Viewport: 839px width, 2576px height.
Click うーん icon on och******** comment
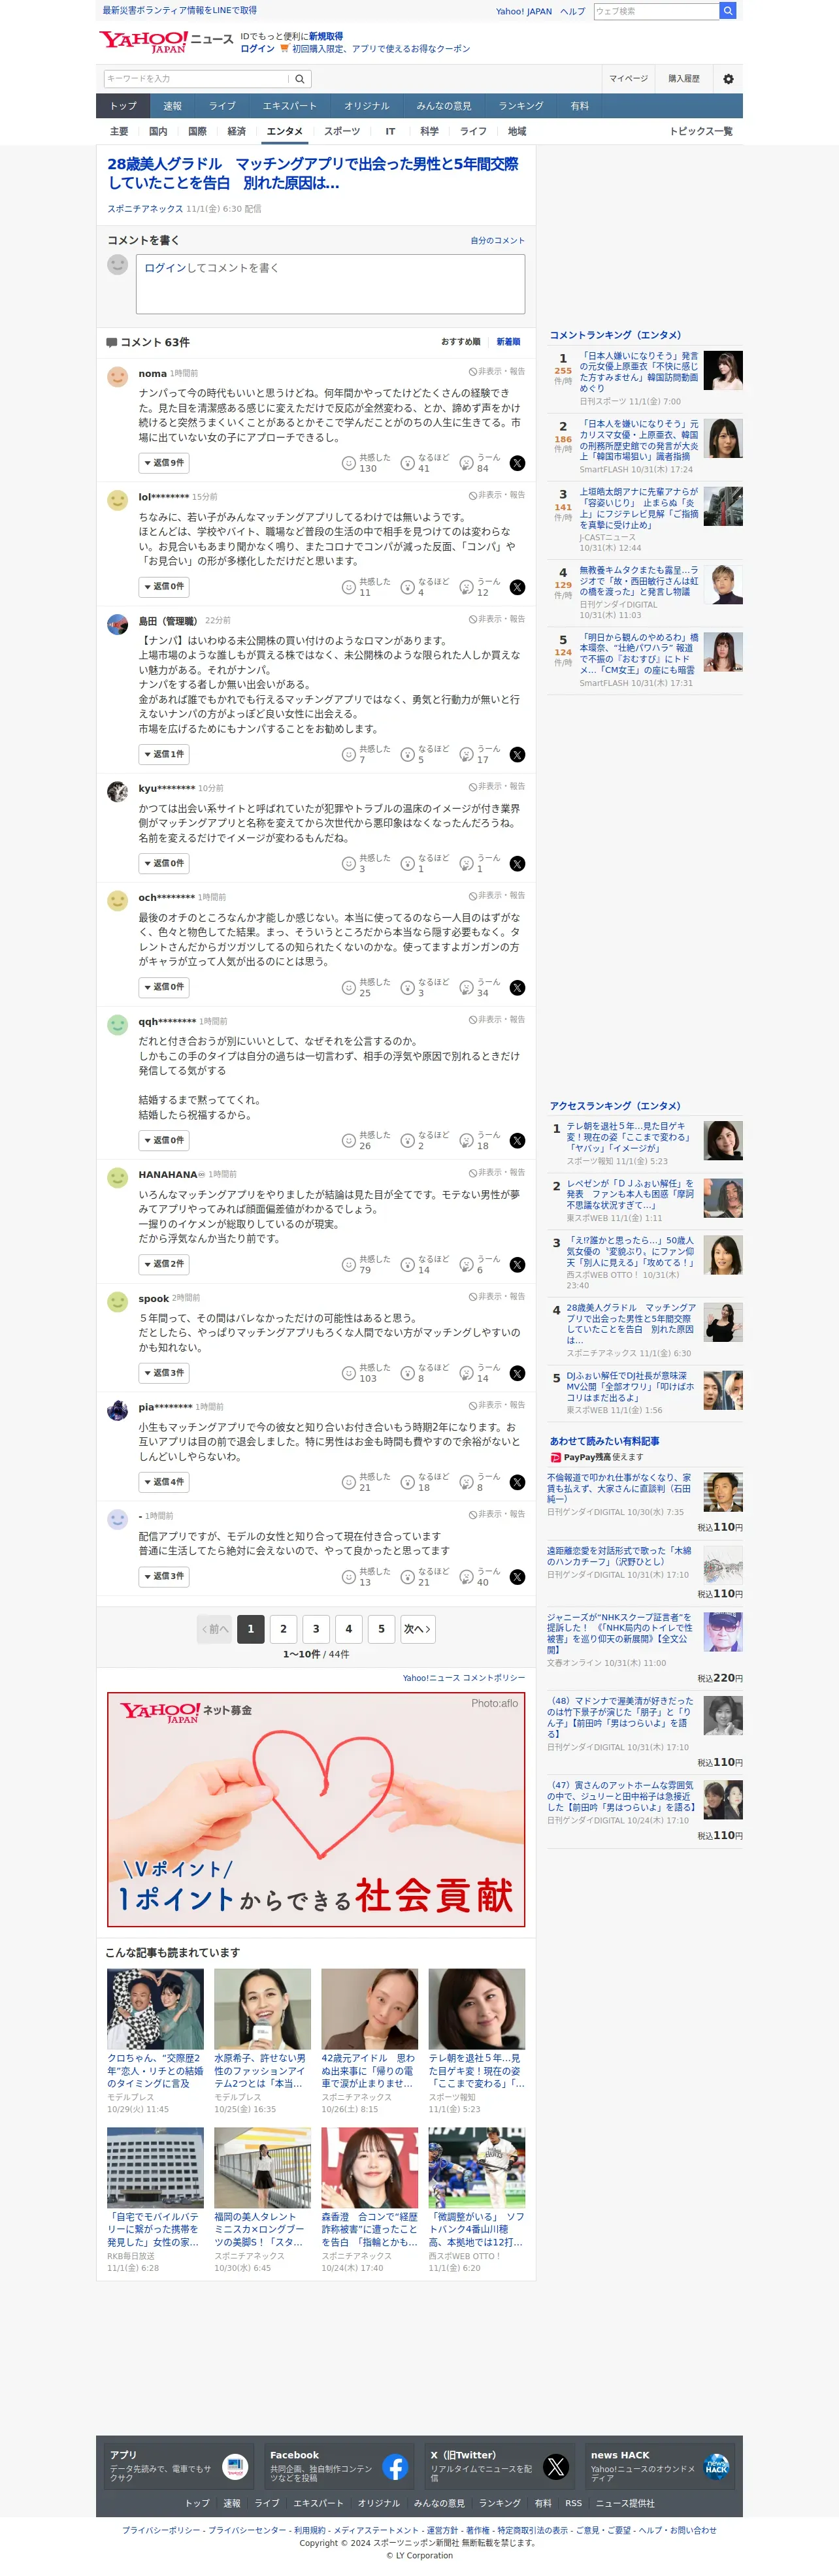click(x=466, y=988)
